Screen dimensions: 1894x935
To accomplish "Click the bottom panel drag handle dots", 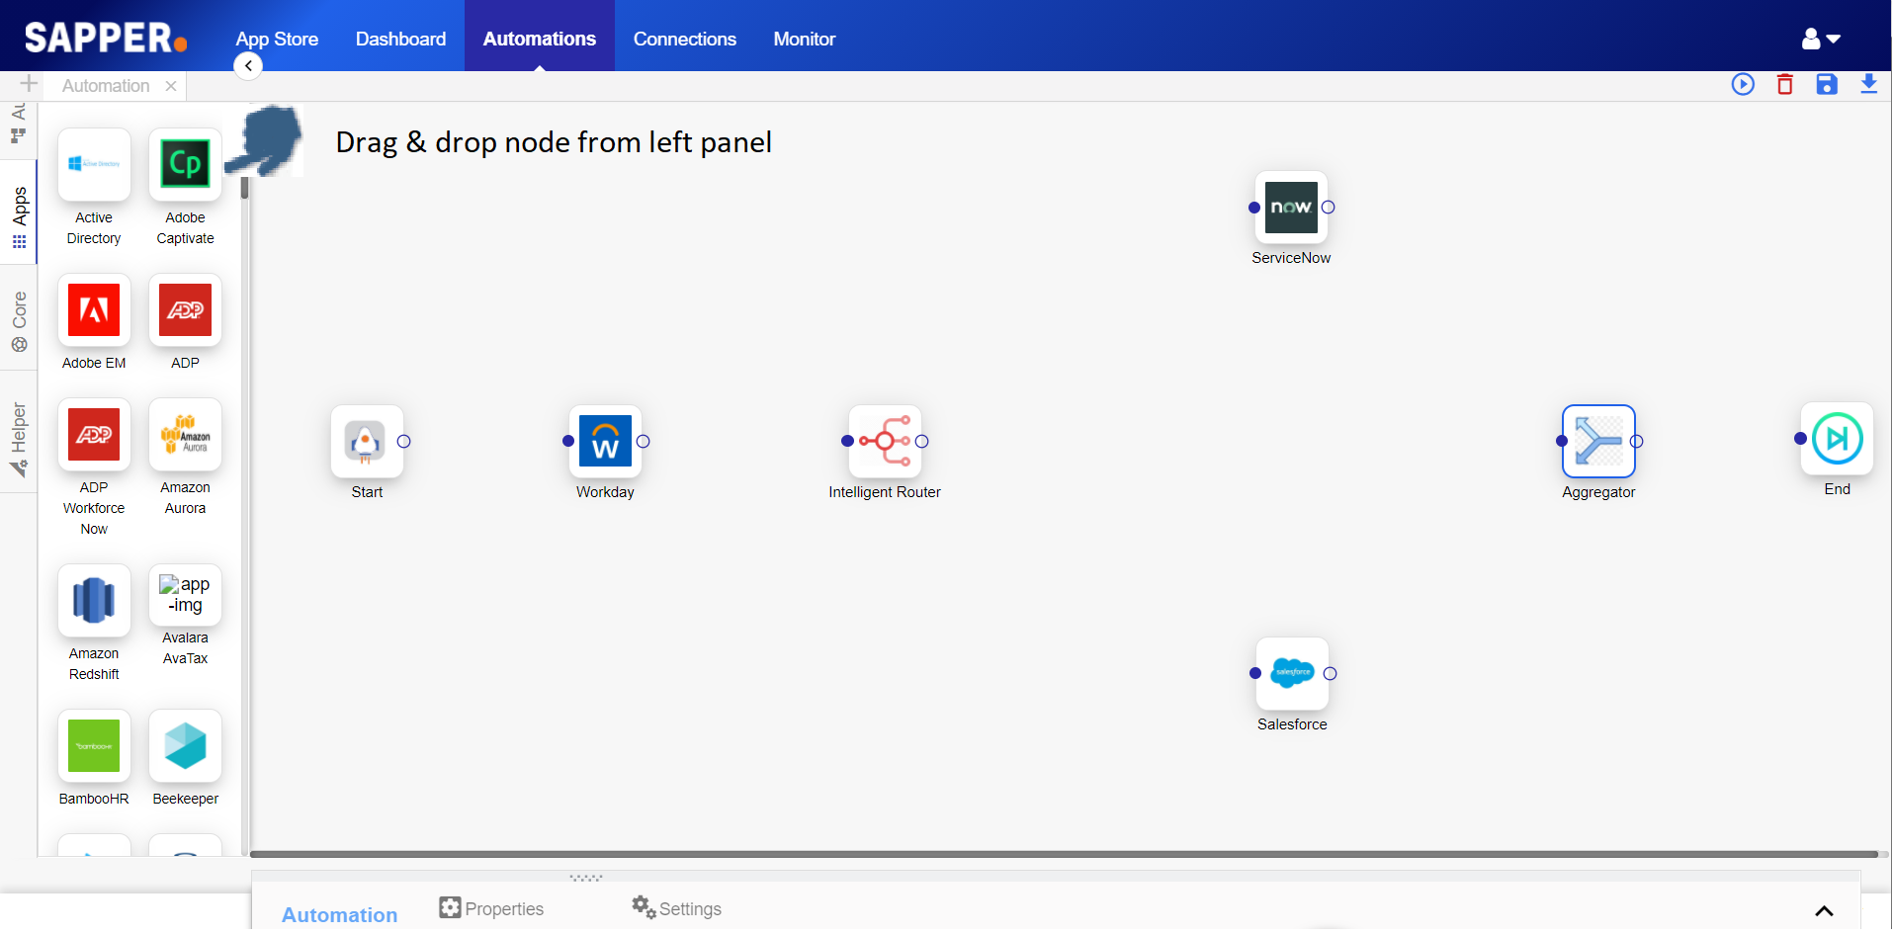I will click(x=585, y=878).
